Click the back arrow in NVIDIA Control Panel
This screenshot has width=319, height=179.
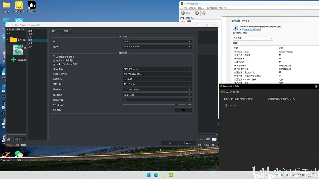pos(183,13)
